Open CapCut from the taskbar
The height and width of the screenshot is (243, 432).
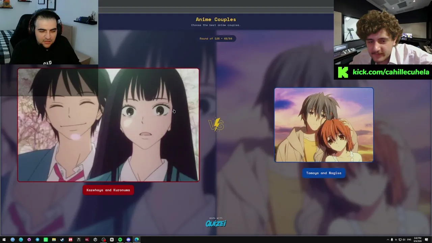pyautogui.click(x=112, y=240)
